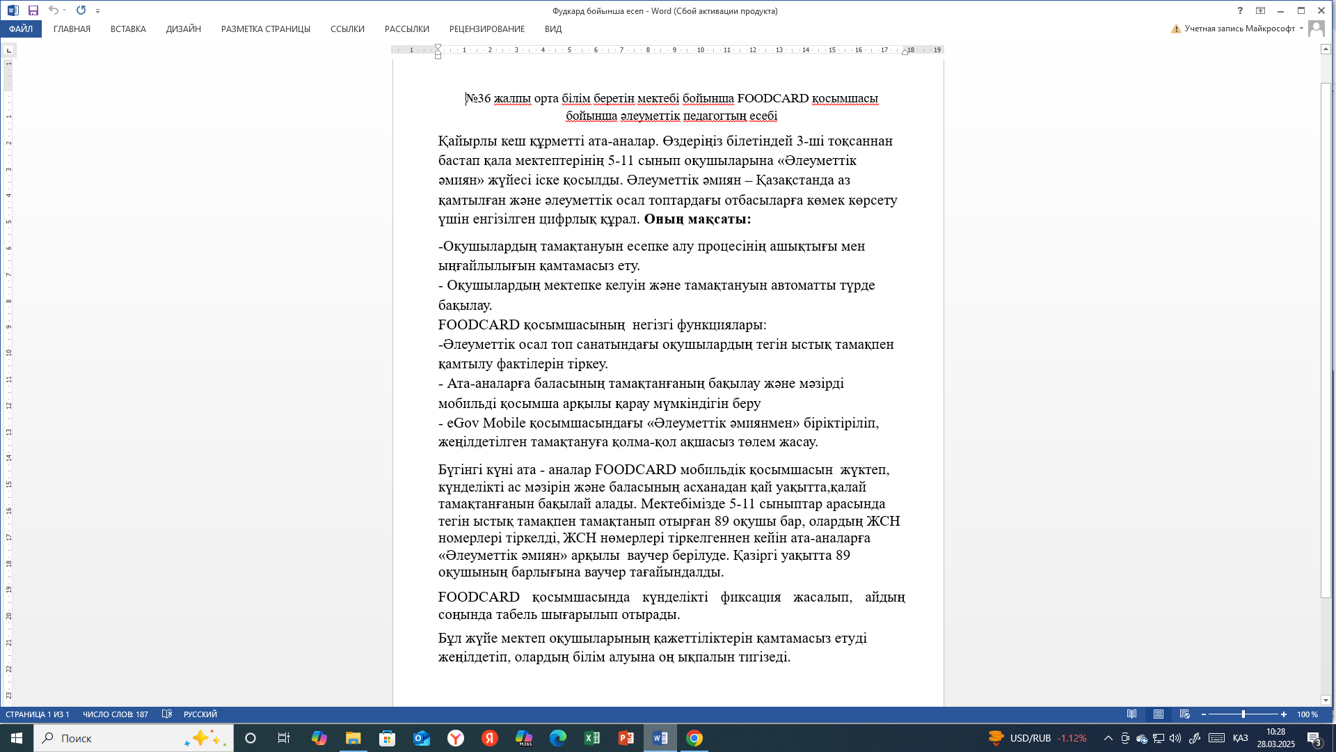The width and height of the screenshot is (1336, 752).
Task: Open the notification center with 3 alerts
Action: (x=1314, y=739)
